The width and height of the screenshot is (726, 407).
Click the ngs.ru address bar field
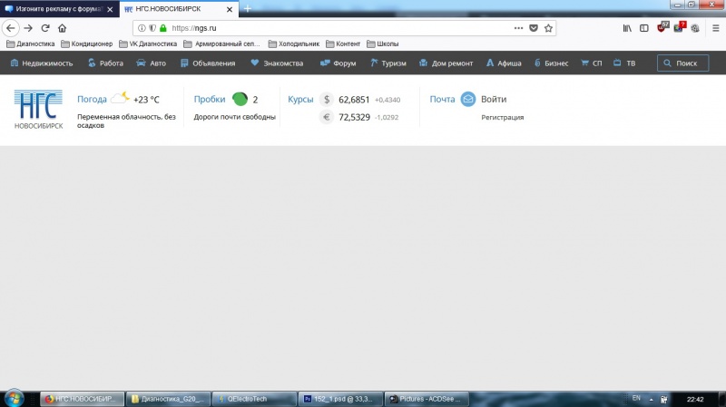pos(340,28)
